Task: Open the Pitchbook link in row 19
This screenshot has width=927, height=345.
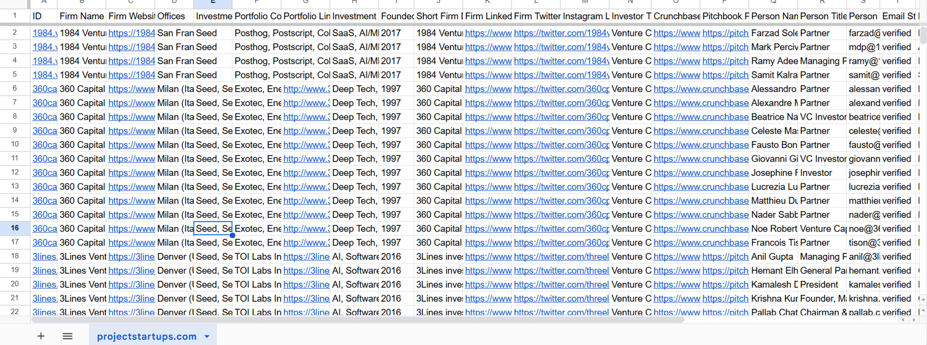Action: coord(725,270)
